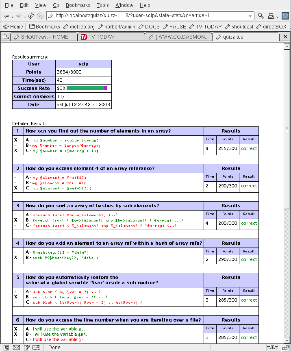This screenshot has height=352, width=291.
Task: Open the File menu
Action: pos(9,5)
